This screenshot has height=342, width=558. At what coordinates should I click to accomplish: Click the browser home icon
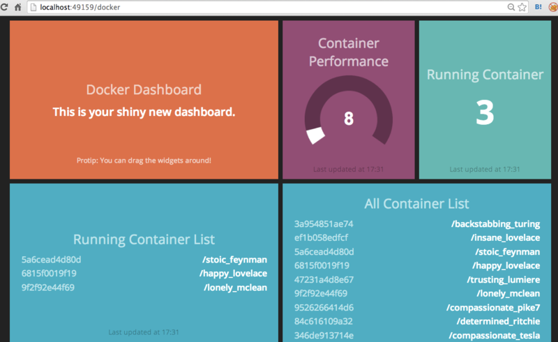tap(18, 7)
